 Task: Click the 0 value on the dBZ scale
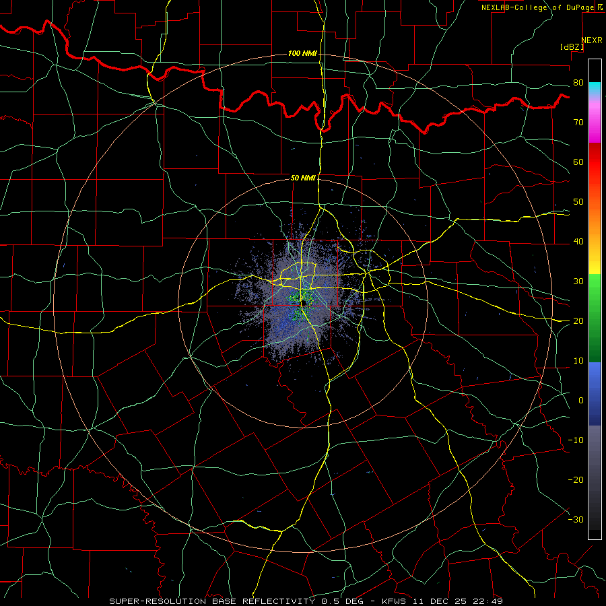click(581, 401)
